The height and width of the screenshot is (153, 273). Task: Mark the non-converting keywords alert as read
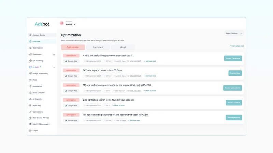[x=134, y=120]
